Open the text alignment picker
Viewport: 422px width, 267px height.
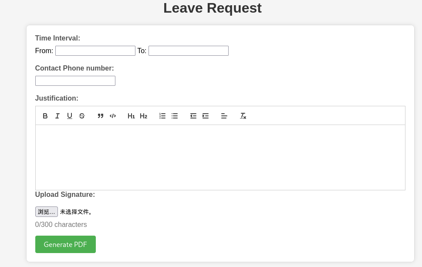click(x=224, y=116)
